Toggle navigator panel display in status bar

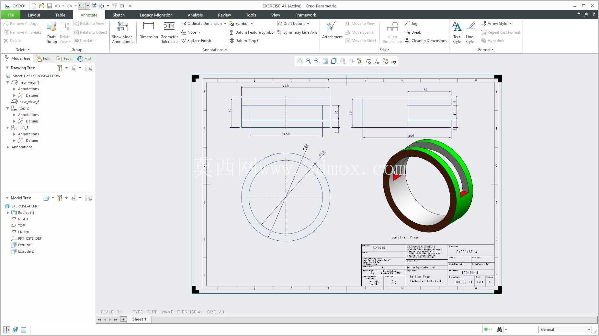(7, 330)
